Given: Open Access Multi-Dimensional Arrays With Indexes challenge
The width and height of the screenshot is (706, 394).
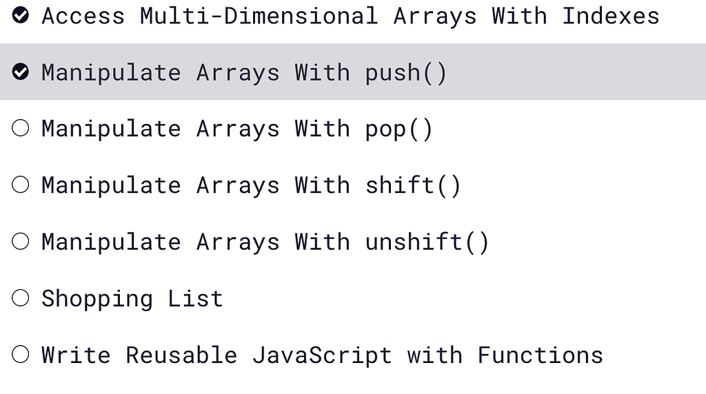Looking at the screenshot, I should coord(350,17).
